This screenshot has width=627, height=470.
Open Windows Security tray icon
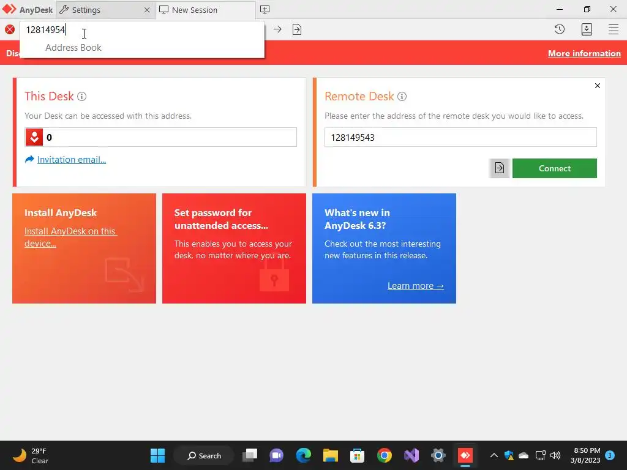click(x=509, y=455)
